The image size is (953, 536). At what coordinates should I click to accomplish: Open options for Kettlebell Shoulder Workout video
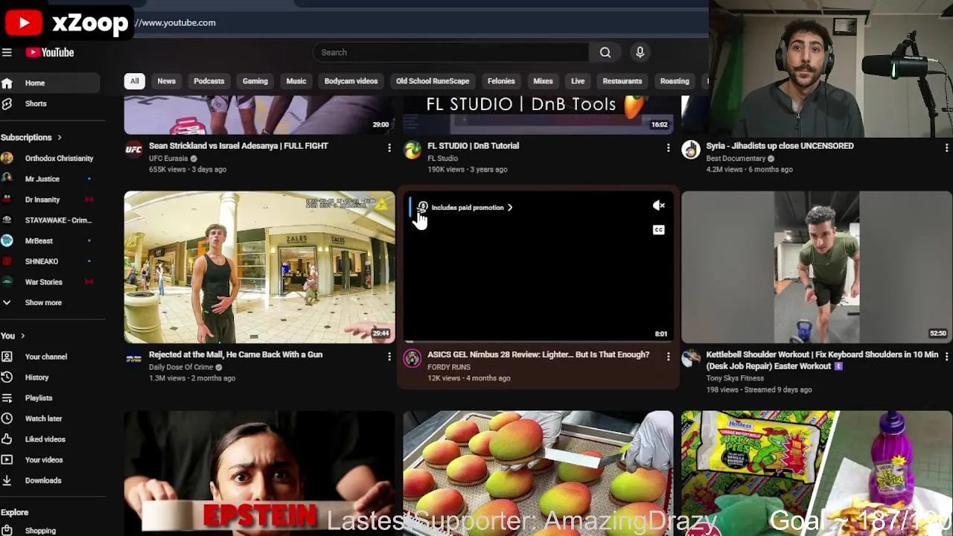coord(946,357)
